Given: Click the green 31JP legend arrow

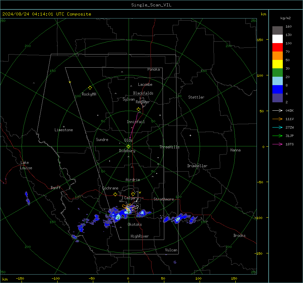Looking at the screenshot, I should (x=277, y=136).
